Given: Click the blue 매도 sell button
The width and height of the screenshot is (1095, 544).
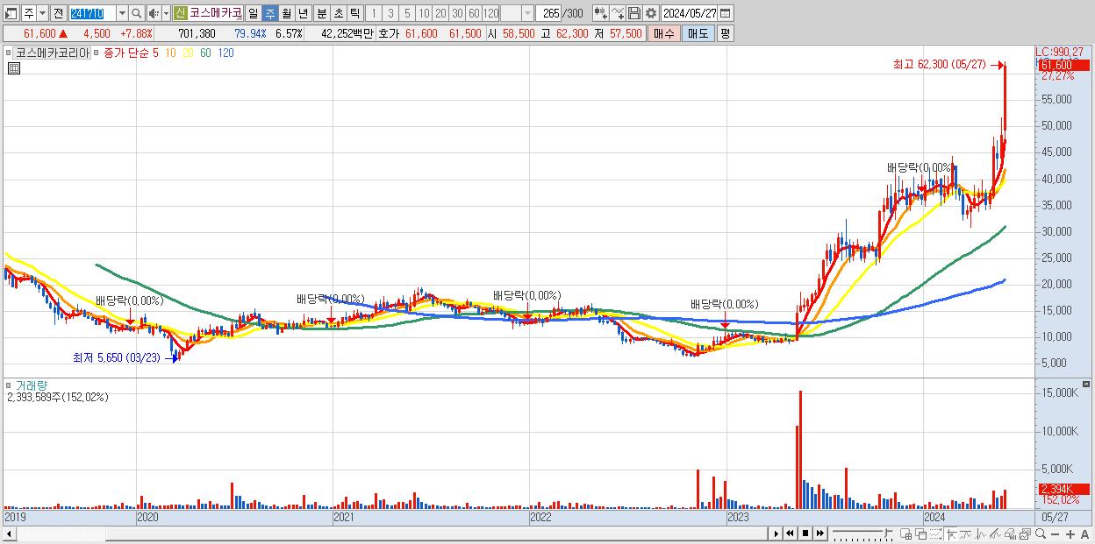Looking at the screenshot, I should 698,33.
